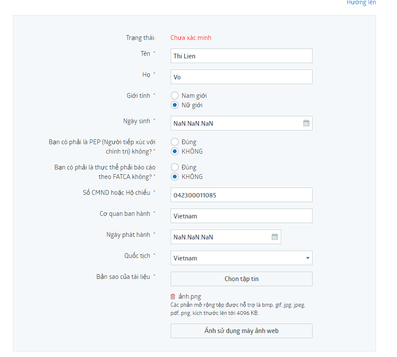Open the calendar picker for Ngày sinh
The height and width of the screenshot is (357, 397).
[306, 123]
